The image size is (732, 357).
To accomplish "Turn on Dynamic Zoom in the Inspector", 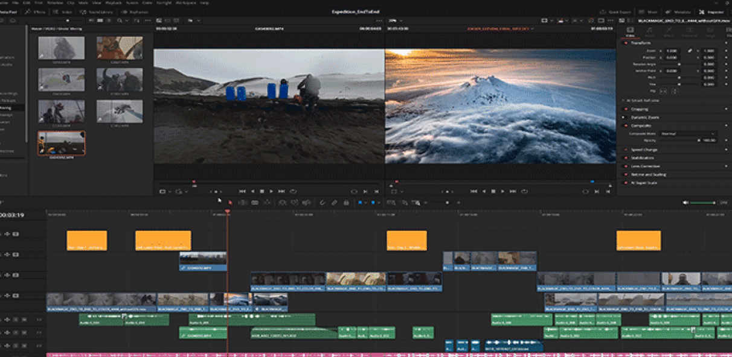I will (x=624, y=118).
